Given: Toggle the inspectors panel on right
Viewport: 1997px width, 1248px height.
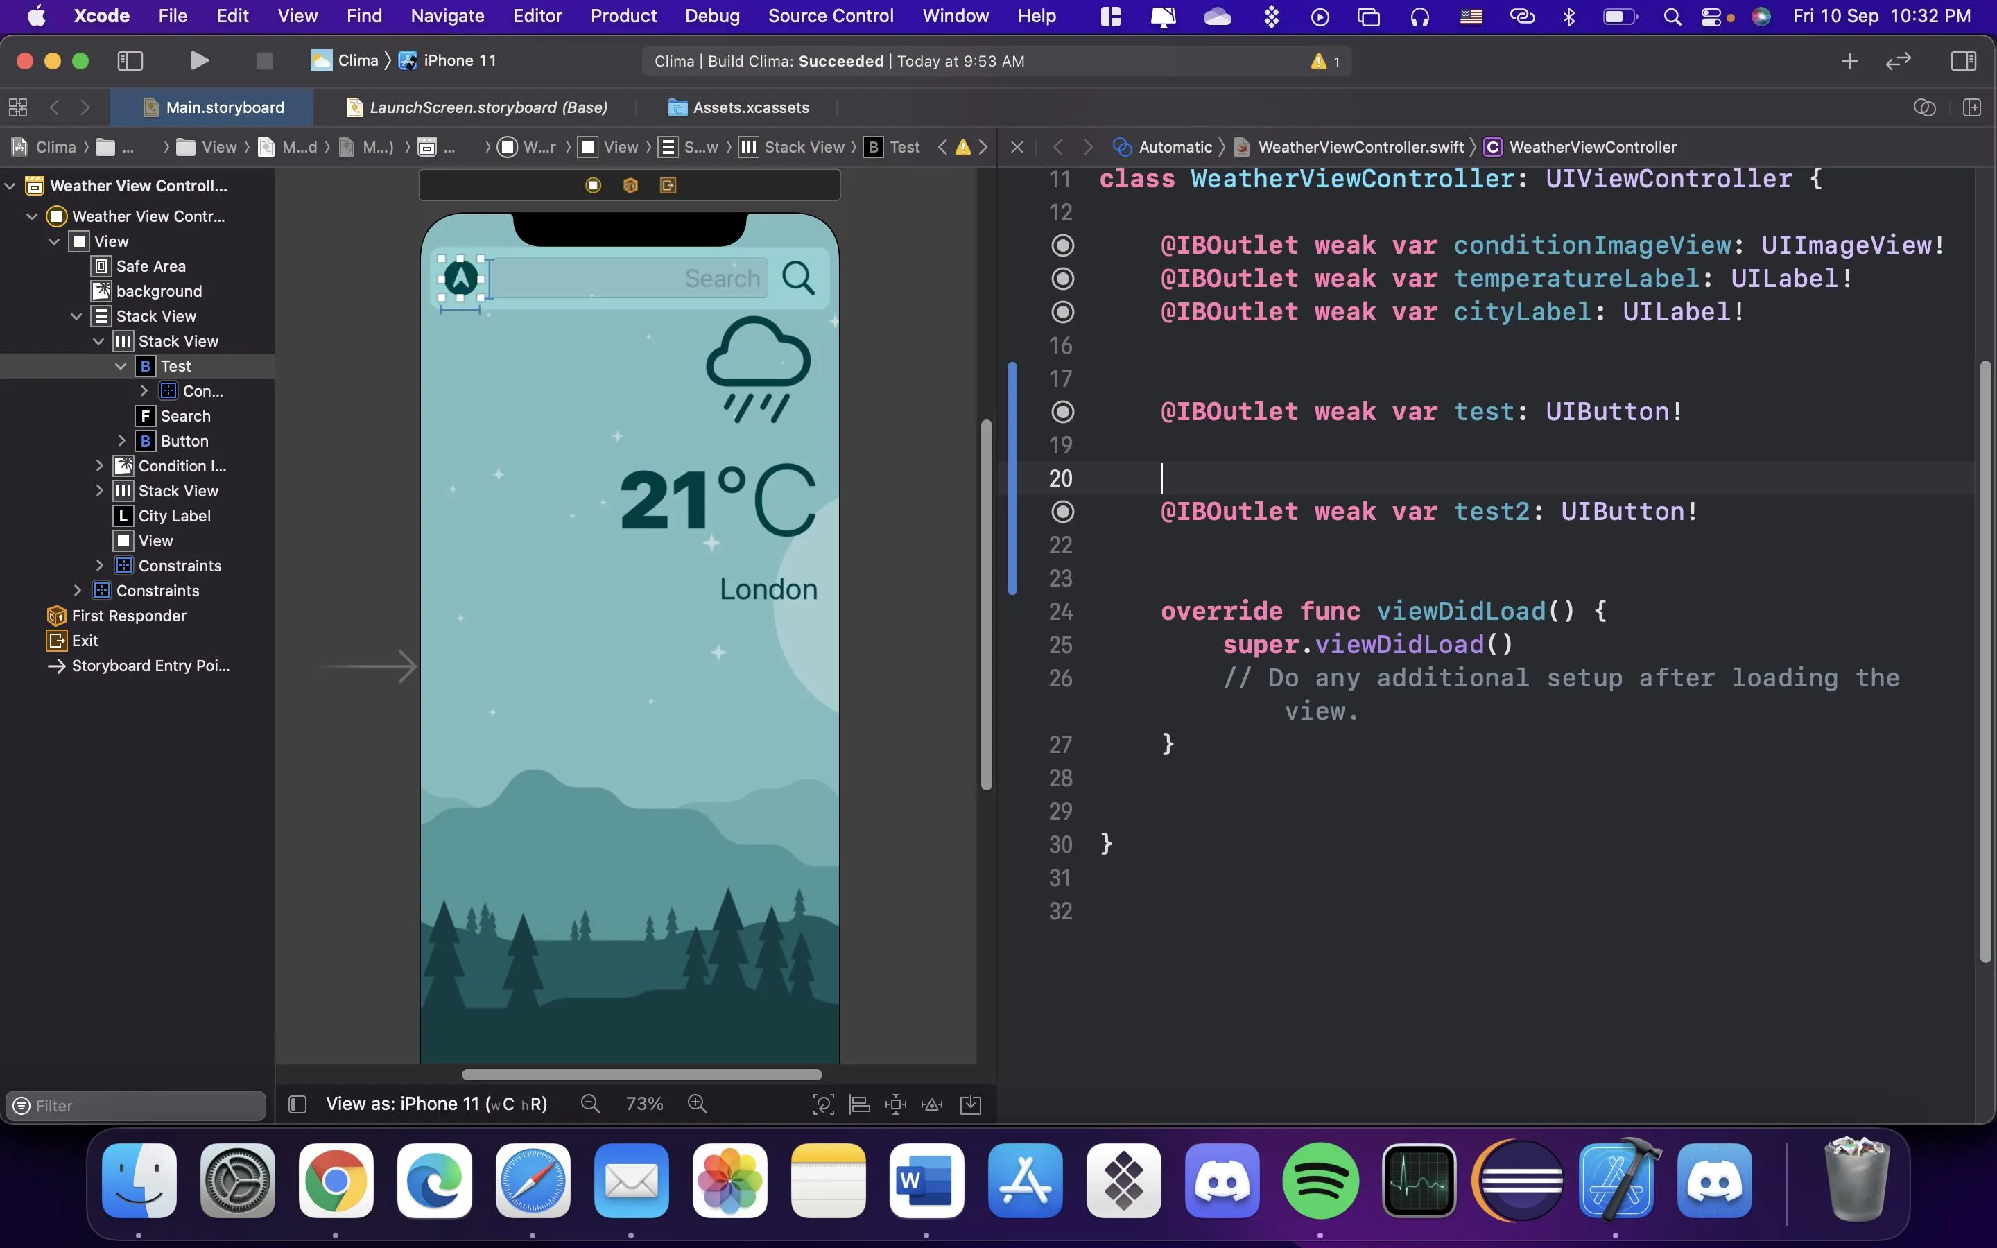Looking at the screenshot, I should pyautogui.click(x=1962, y=60).
